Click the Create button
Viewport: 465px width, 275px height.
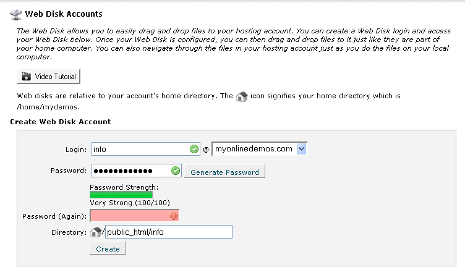(108, 248)
